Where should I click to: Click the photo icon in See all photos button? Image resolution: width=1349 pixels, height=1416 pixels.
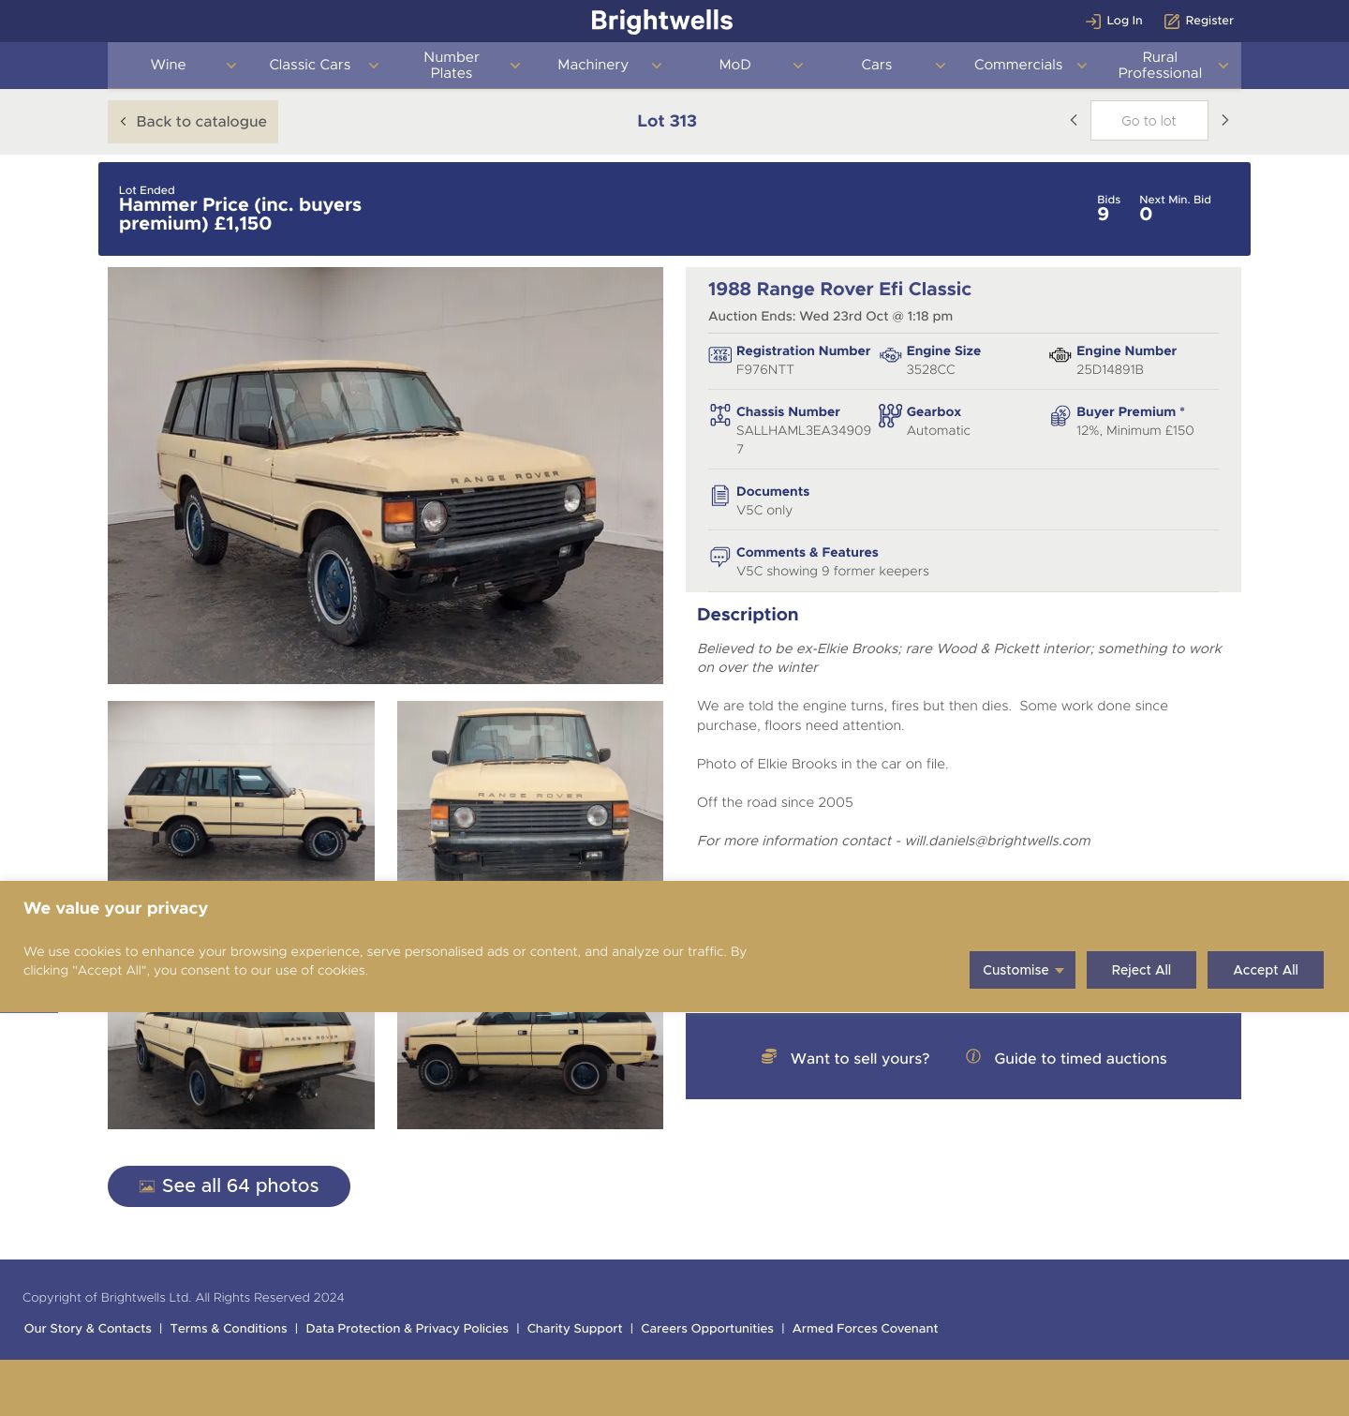[x=147, y=1186]
